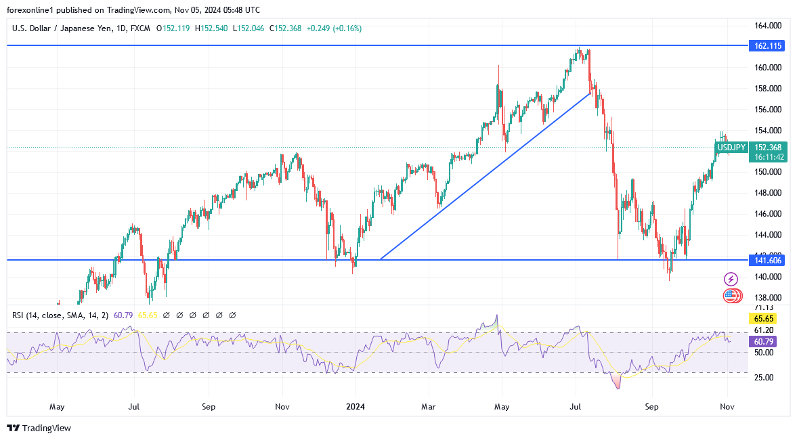
Task: Click the 146.000 price axis label
Action: click(x=767, y=213)
